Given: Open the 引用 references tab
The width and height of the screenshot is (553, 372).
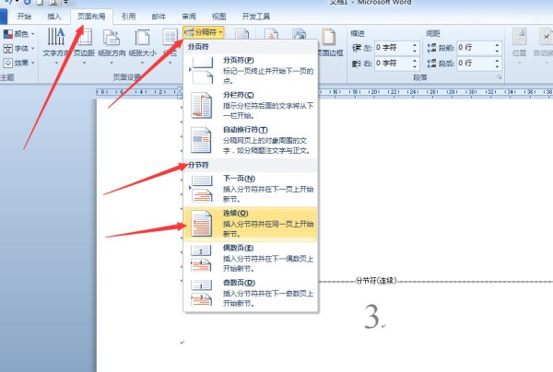Looking at the screenshot, I should (128, 16).
